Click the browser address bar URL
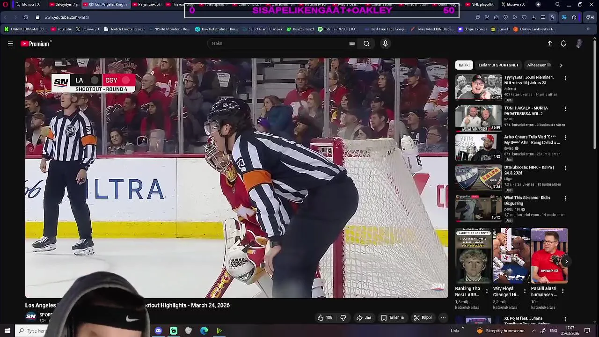 [x=67, y=17]
